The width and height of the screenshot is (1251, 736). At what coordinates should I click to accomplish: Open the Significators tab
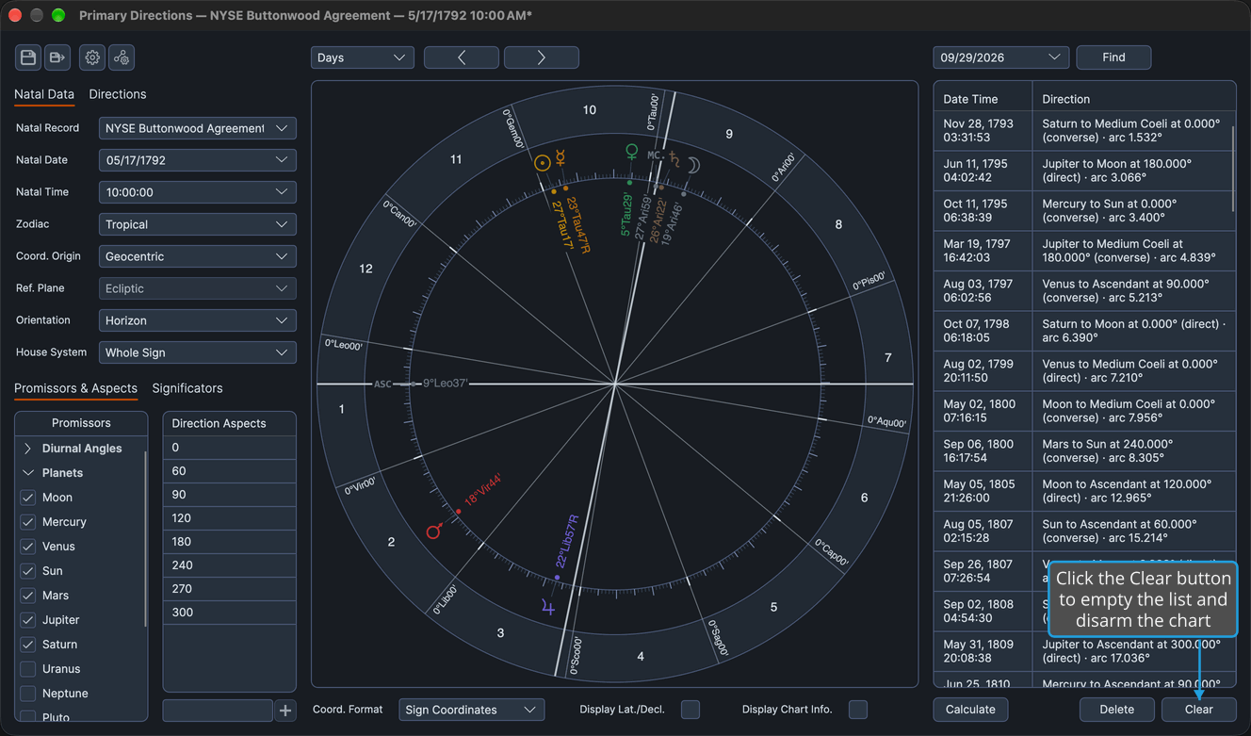(x=187, y=388)
